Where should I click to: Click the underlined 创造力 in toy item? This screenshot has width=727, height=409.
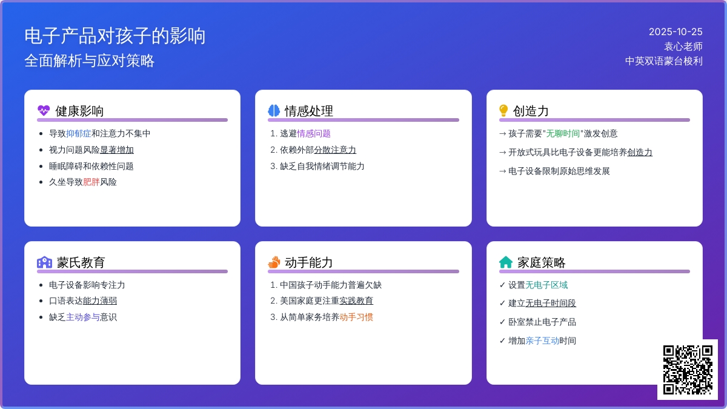click(640, 152)
